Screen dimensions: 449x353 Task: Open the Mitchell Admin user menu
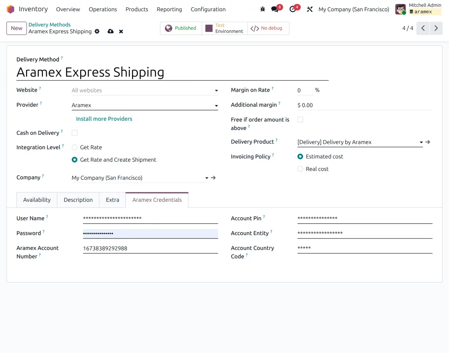[419, 9]
